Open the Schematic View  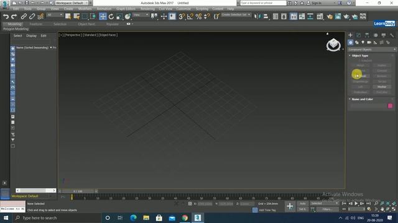(x=310, y=17)
